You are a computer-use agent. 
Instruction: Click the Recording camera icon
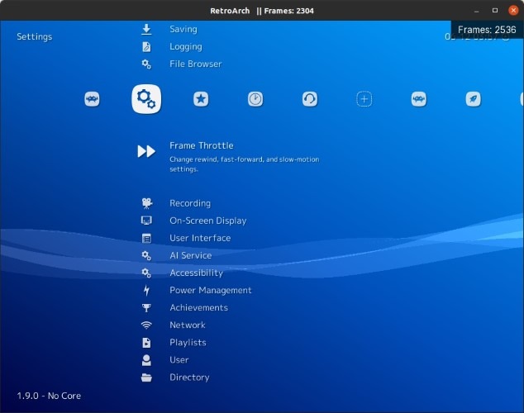click(x=146, y=203)
